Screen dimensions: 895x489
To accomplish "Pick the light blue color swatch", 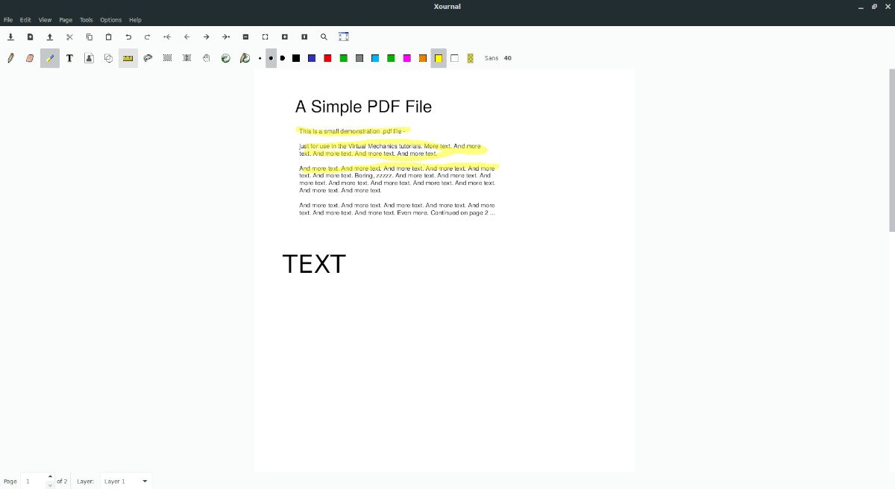I will pos(375,58).
